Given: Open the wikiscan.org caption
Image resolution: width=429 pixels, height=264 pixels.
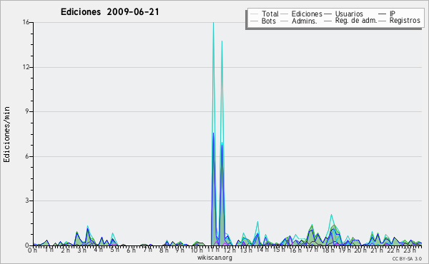Looking at the screenshot, I should coord(214,258).
